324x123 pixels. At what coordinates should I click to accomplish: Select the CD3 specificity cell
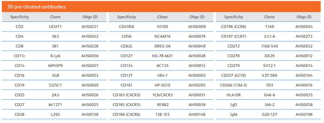19,27
